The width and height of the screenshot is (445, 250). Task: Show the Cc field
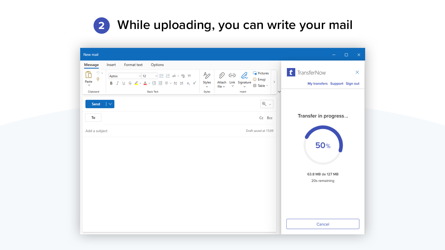point(261,118)
